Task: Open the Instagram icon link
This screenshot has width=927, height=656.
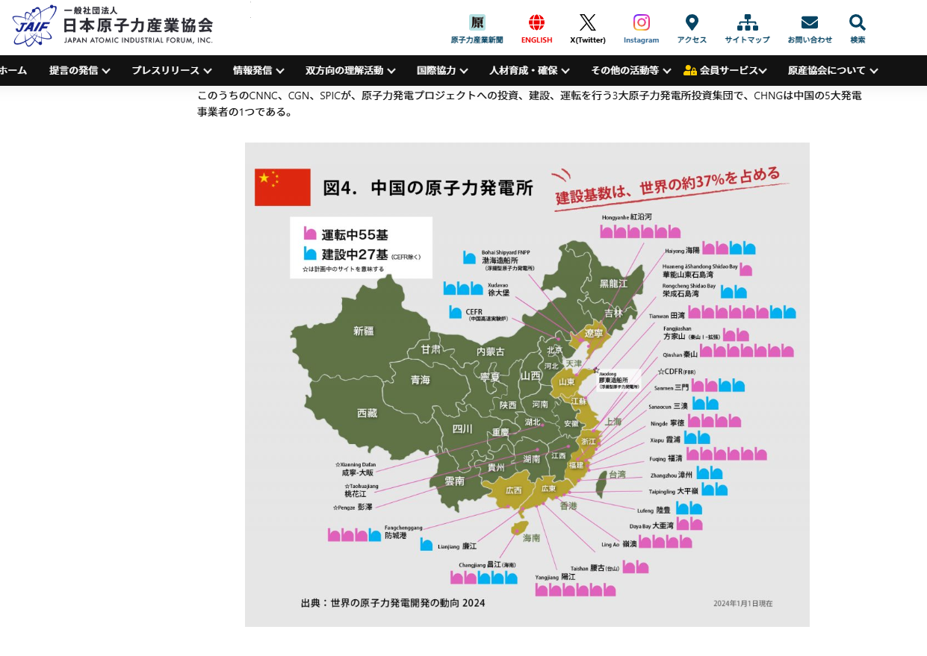Action: tap(641, 23)
